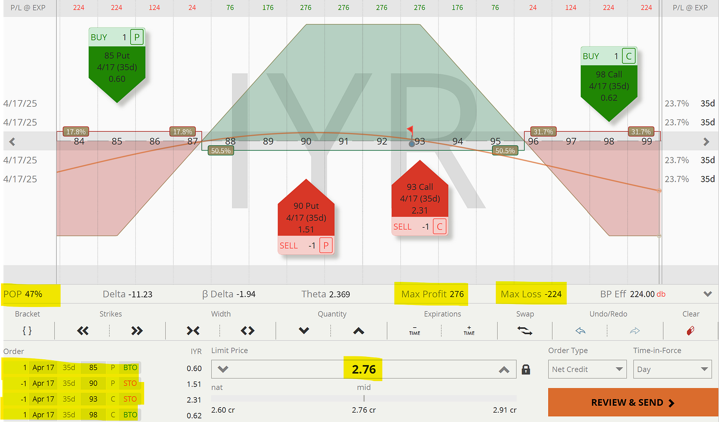The image size is (719, 422).
Task: Select STO on the 90 put leg
Action: [x=130, y=384]
